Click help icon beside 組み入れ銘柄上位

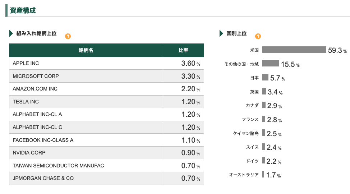pos(68,36)
